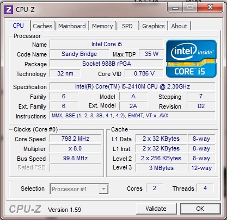Show the Graphics tab
Image resolution: width=227 pixels, height=220 pixels.
point(154,26)
